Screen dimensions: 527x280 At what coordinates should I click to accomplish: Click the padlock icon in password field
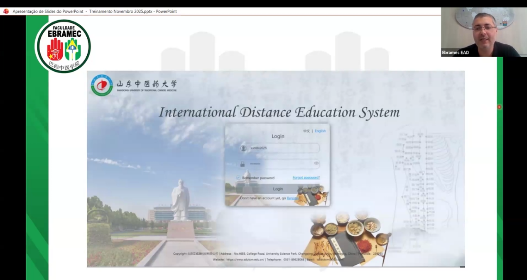pyautogui.click(x=243, y=164)
